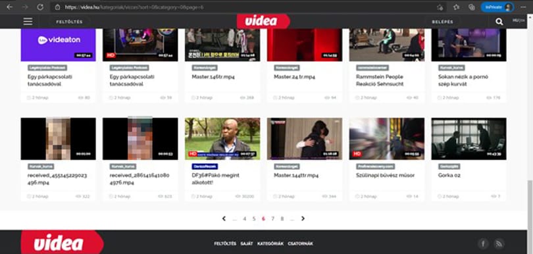
Task: Click channel tag above Master.144ttr.mp4
Action: (286, 166)
